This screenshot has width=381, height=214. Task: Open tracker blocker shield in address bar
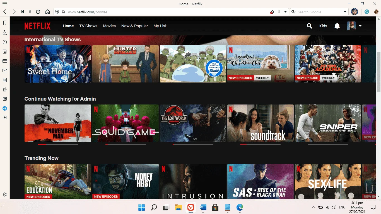(x=57, y=12)
